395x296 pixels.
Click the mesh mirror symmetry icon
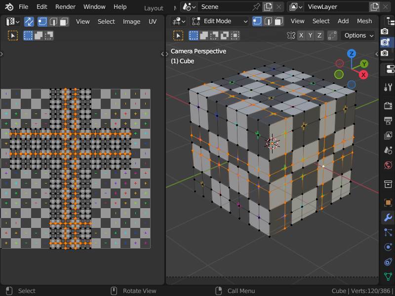click(291, 36)
